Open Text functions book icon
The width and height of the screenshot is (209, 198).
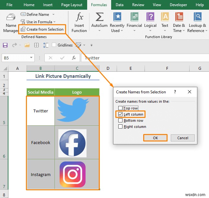pos(165,17)
